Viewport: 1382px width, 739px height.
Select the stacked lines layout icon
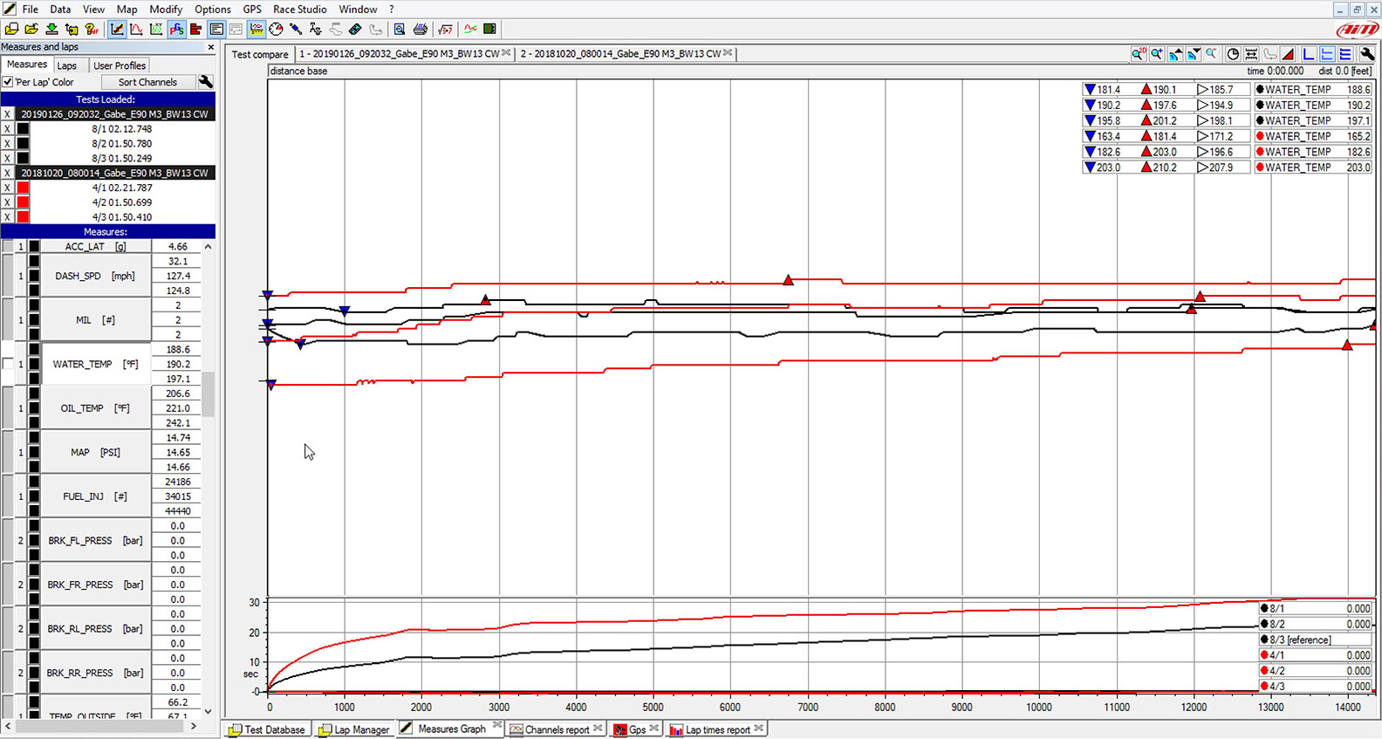1345,54
